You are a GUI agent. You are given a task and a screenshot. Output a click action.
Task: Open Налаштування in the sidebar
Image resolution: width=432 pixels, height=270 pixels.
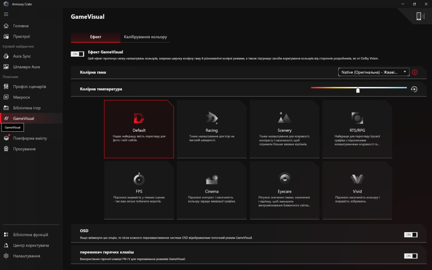pos(31,256)
